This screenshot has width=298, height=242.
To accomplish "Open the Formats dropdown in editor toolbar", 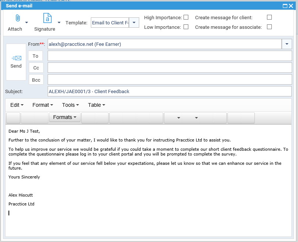I will tap(65, 117).
